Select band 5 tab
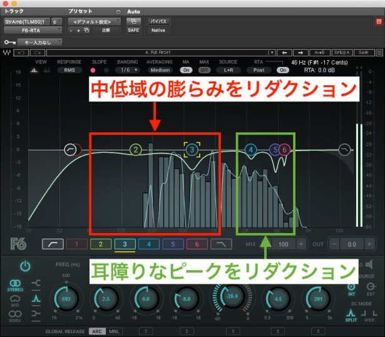The image size is (385, 337). 173,244
